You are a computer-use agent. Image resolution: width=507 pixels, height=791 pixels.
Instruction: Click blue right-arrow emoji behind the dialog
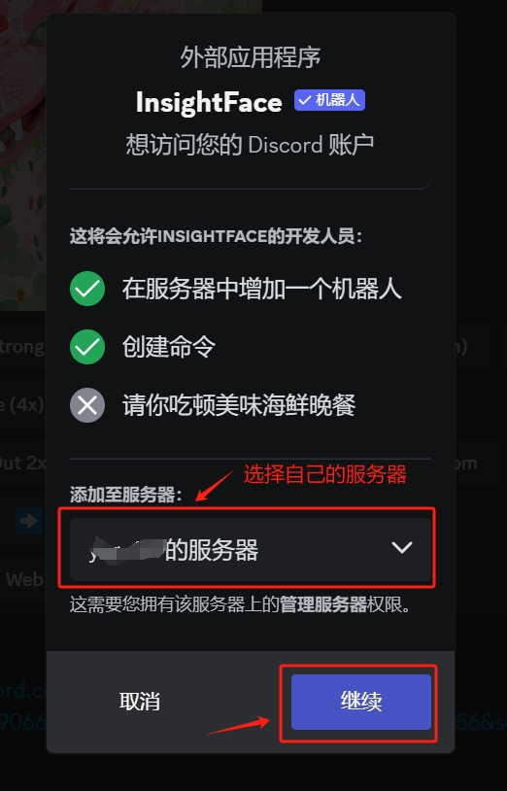[29, 521]
